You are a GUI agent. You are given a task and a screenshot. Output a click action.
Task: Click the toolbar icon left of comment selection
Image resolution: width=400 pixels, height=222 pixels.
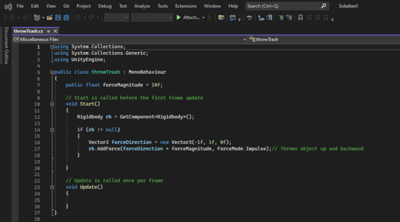(x=269, y=18)
